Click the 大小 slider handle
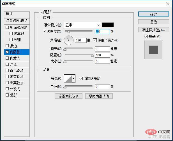The height and width of the screenshot is (141, 173). tap(65, 62)
